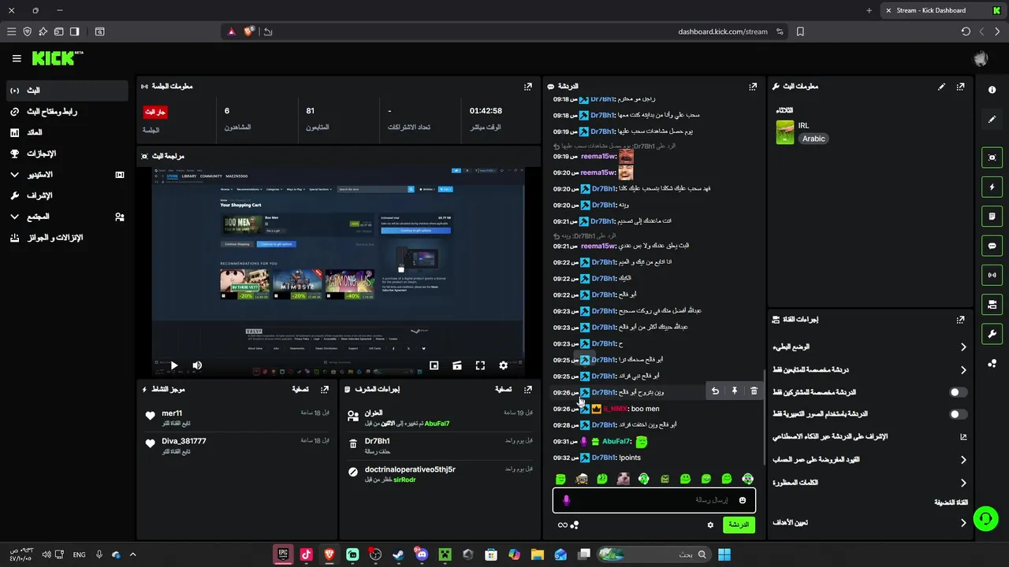Image resolution: width=1009 pixels, height=567 pixels.
Task: Open the green support headset bubble
Action: click(x=985, y=518)
